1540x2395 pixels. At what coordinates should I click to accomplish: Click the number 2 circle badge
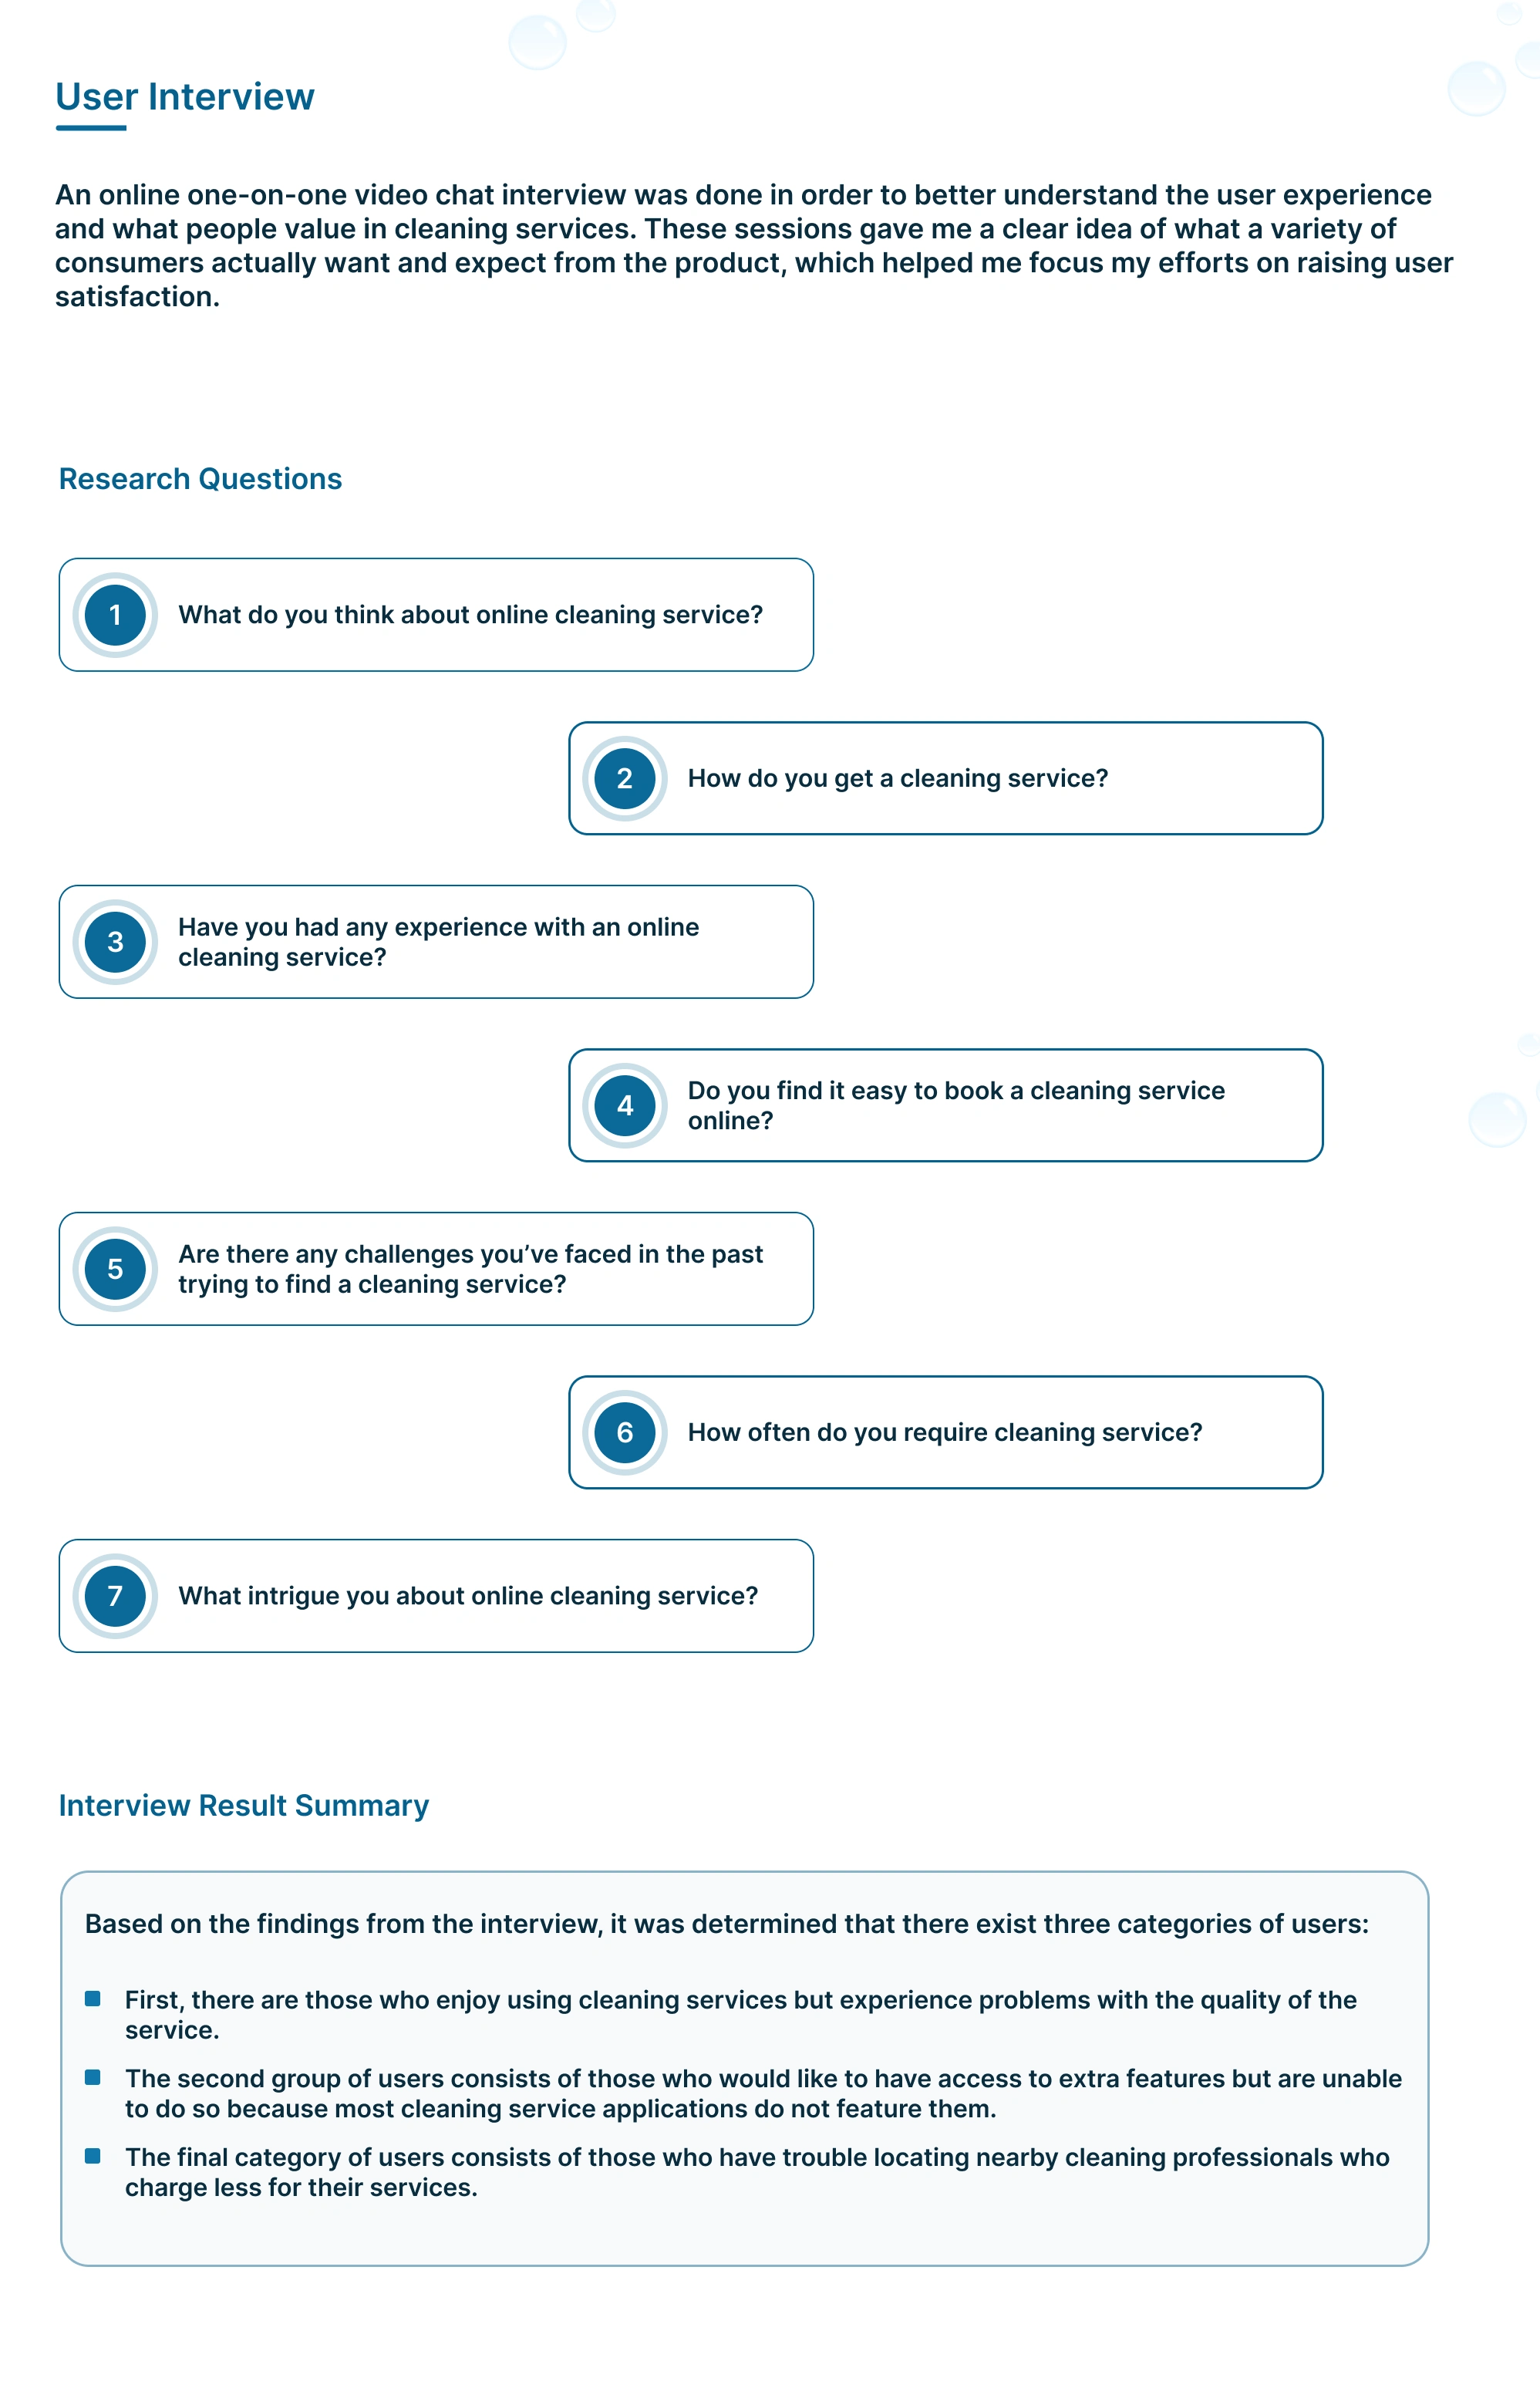(x=625, y=779)
